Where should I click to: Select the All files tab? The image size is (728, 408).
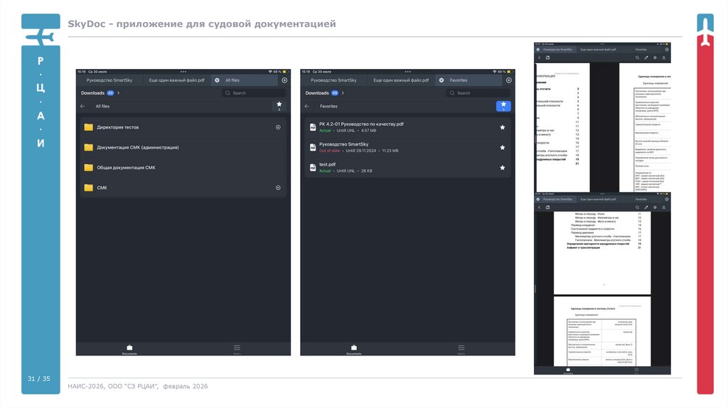pos(245,80)
